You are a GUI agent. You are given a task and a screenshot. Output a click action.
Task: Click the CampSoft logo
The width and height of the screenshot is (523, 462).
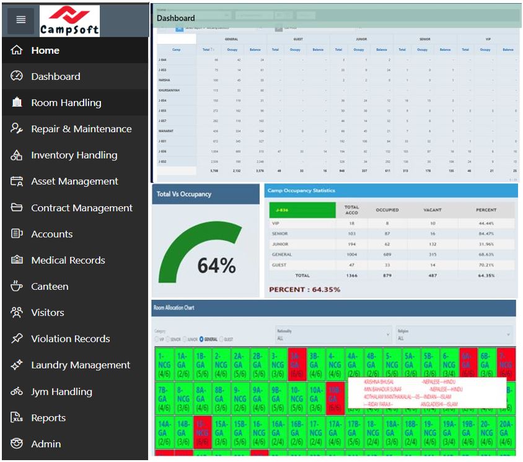(69, 21)
